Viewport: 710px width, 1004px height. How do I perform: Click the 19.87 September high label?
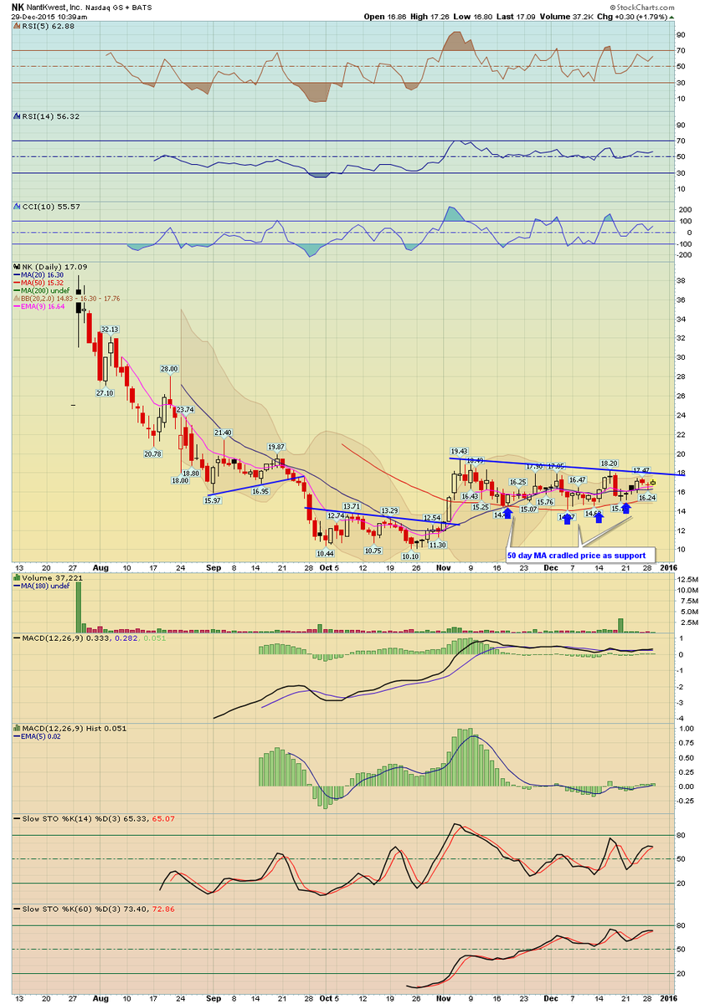276,447
